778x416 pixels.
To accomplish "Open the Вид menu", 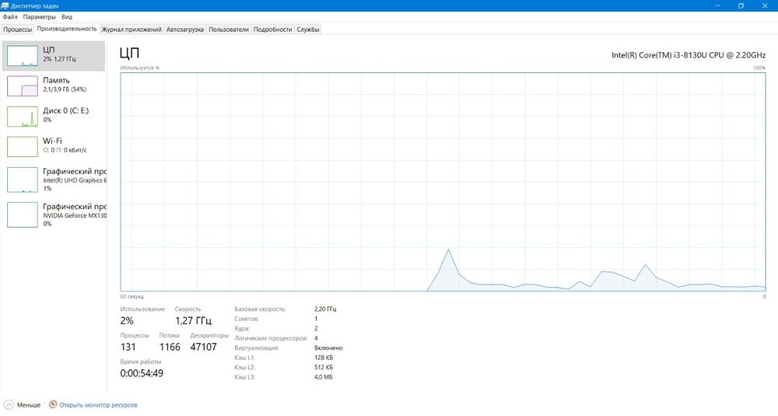I will pyautogui.click(x=66, y=17).
